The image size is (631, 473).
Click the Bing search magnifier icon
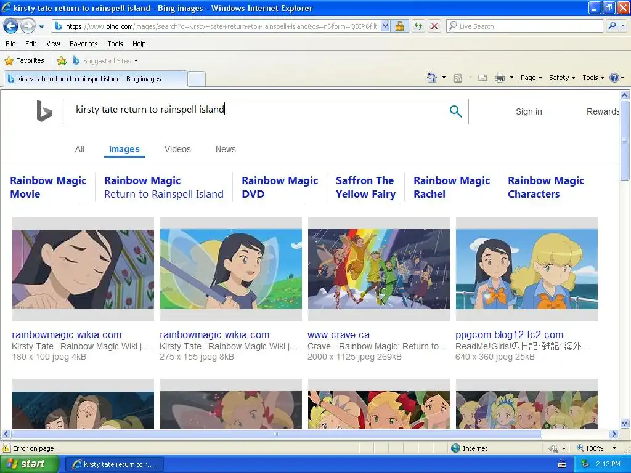point(455,111)
